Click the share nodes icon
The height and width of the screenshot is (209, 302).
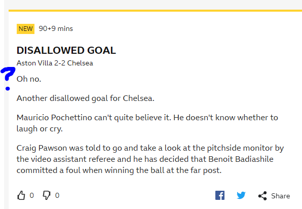262,196
